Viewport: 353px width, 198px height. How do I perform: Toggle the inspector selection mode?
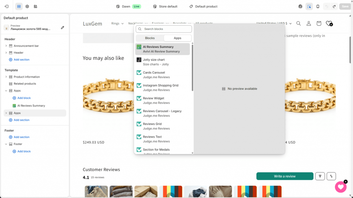[309, 7]
